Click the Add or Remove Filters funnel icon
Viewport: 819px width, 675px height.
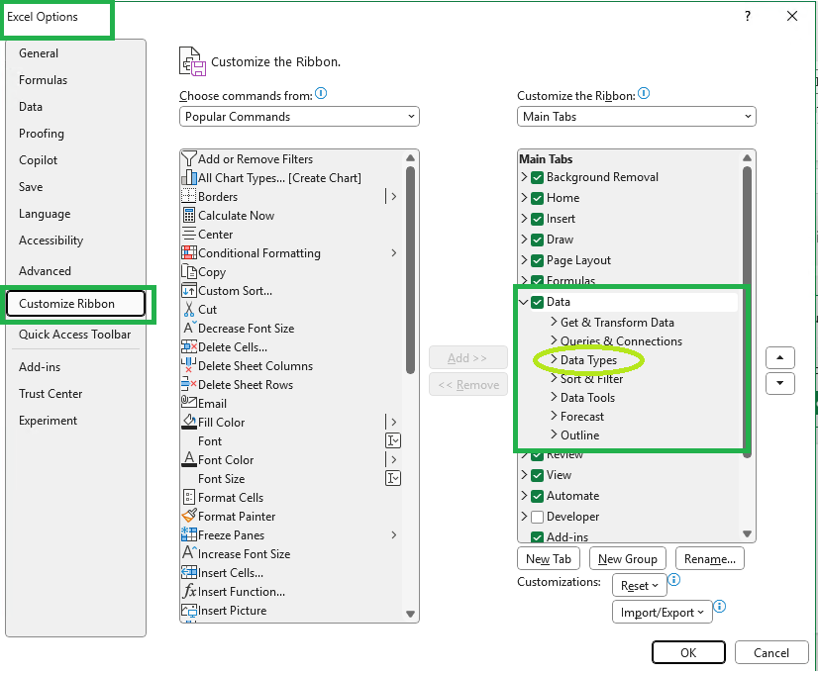click(188, 158)
